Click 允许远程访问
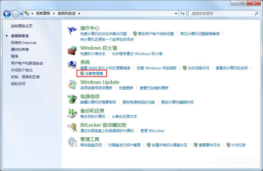 pyautogui.click(x=198, y=68)
